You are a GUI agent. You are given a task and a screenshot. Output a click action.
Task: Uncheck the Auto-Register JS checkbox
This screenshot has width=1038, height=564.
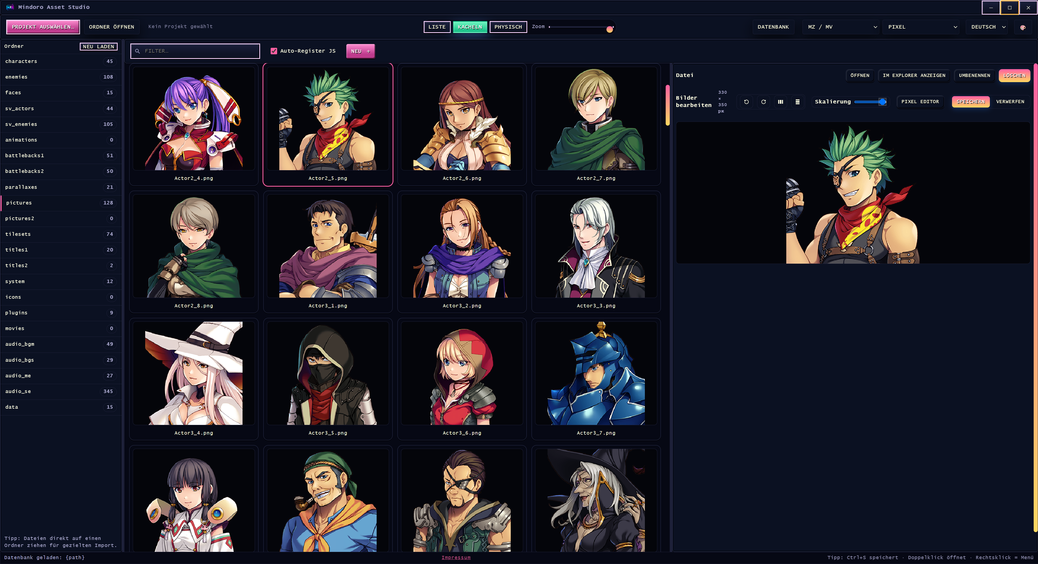pyautogui.click(x=274, y=51)
